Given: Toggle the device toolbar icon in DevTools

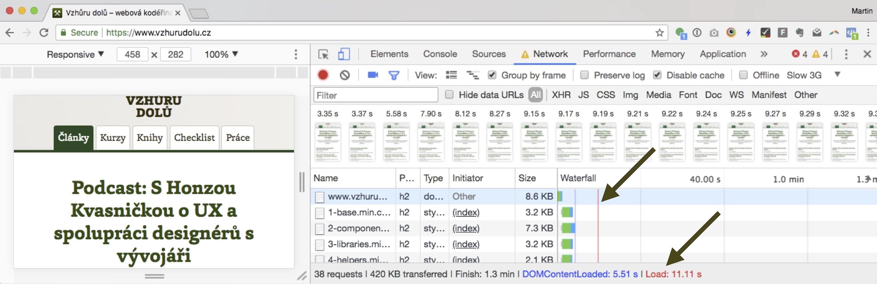Looking at the screenshot, I should pyautogui.click(x=344, y=54).
